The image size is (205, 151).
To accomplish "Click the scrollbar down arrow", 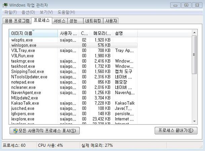I will 194,121.
